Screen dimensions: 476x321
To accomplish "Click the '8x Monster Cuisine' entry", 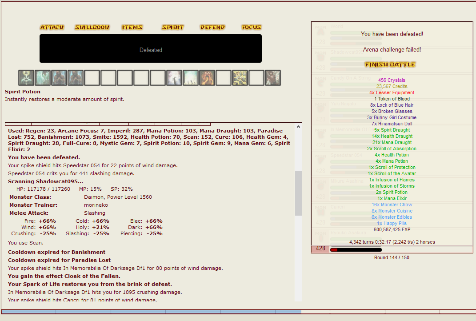I will [392, 211].
